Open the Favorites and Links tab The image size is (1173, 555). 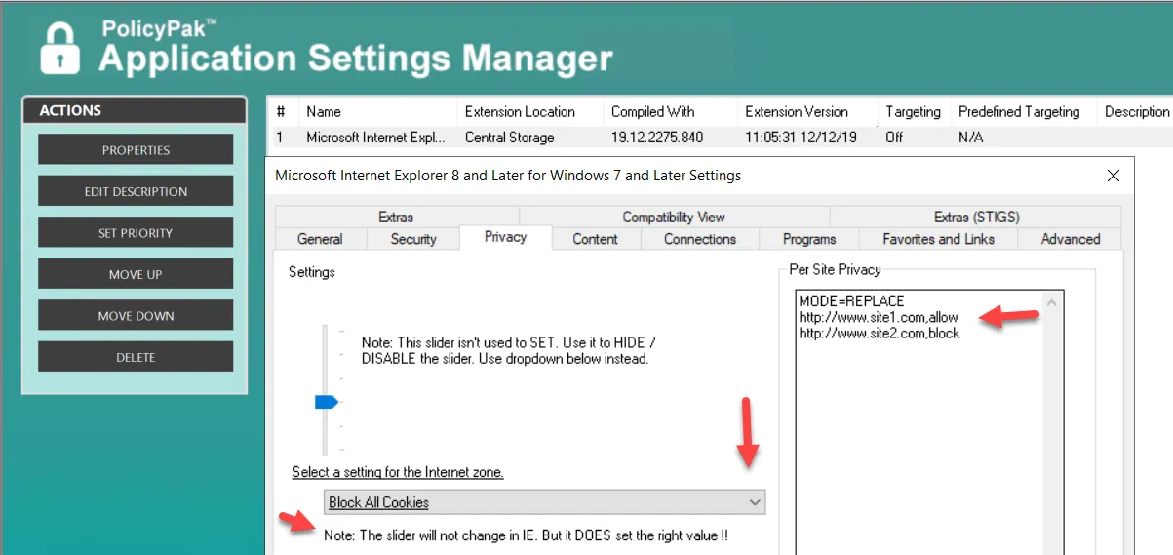click(938, 239)
